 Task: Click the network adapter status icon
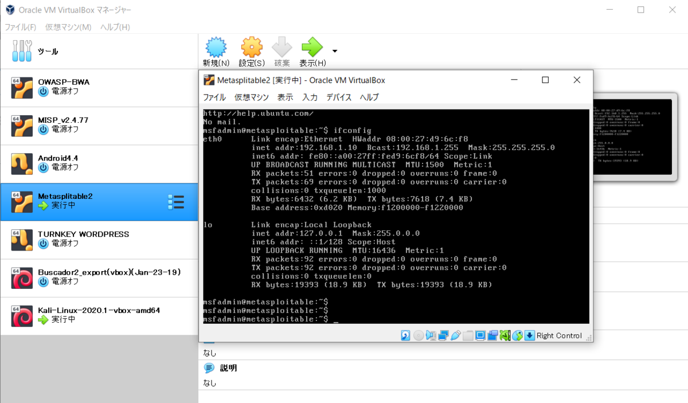(443, 335)
